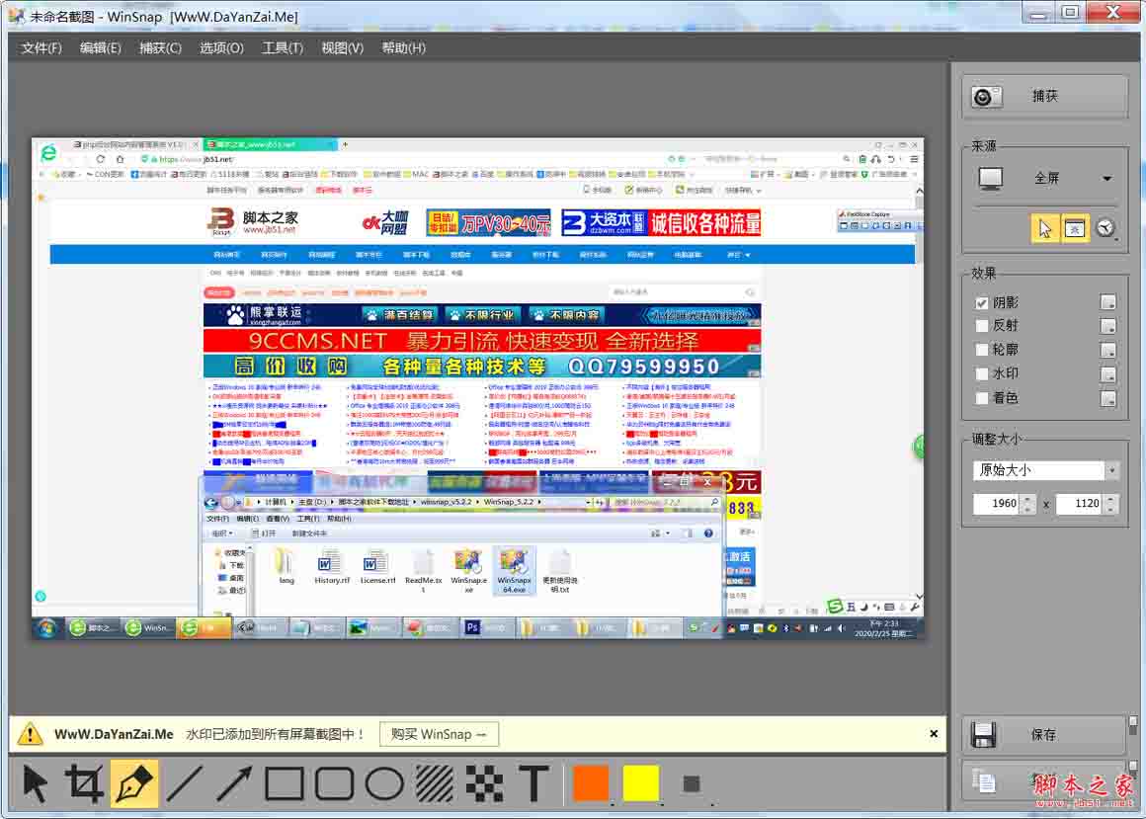The height and width of the screenshot is (819, 1146).
Task: Open the 帮助(H) menu
Action: pos(403,48)
